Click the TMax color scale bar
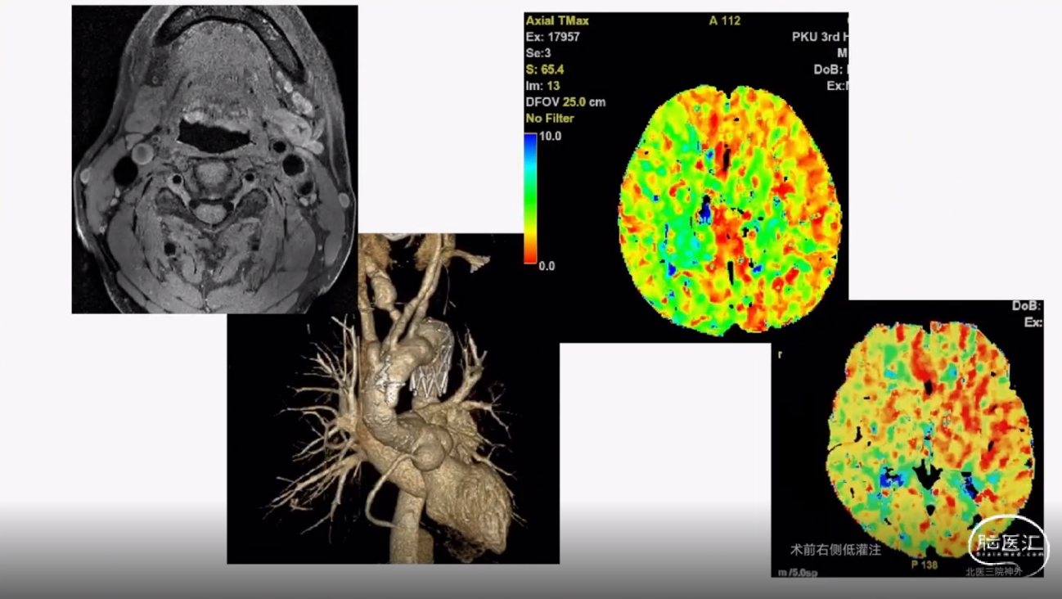The width and height of the screenshot is (1062, 599). point(530,198)
